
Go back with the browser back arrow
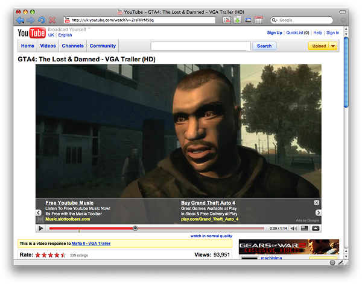pos(20,20)
